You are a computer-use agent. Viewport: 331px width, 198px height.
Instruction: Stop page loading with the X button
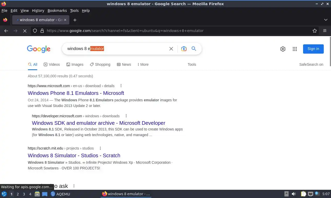(25, 31)
